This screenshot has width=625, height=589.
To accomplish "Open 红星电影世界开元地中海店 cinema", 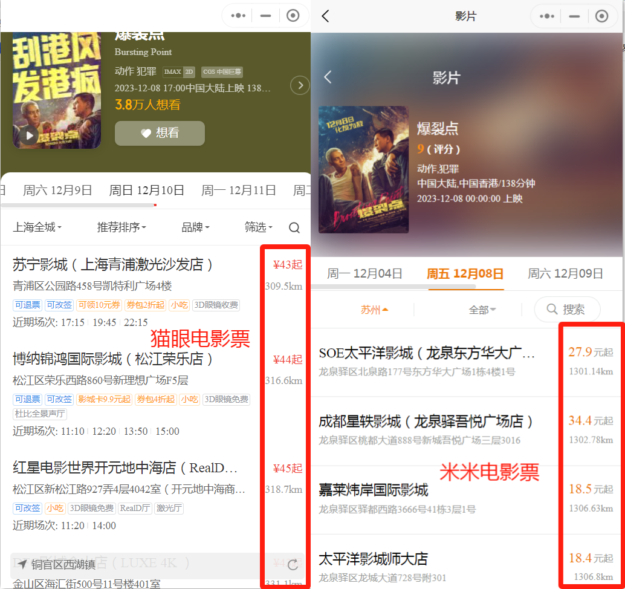I will pyautogui.click(x=125, y=468).
